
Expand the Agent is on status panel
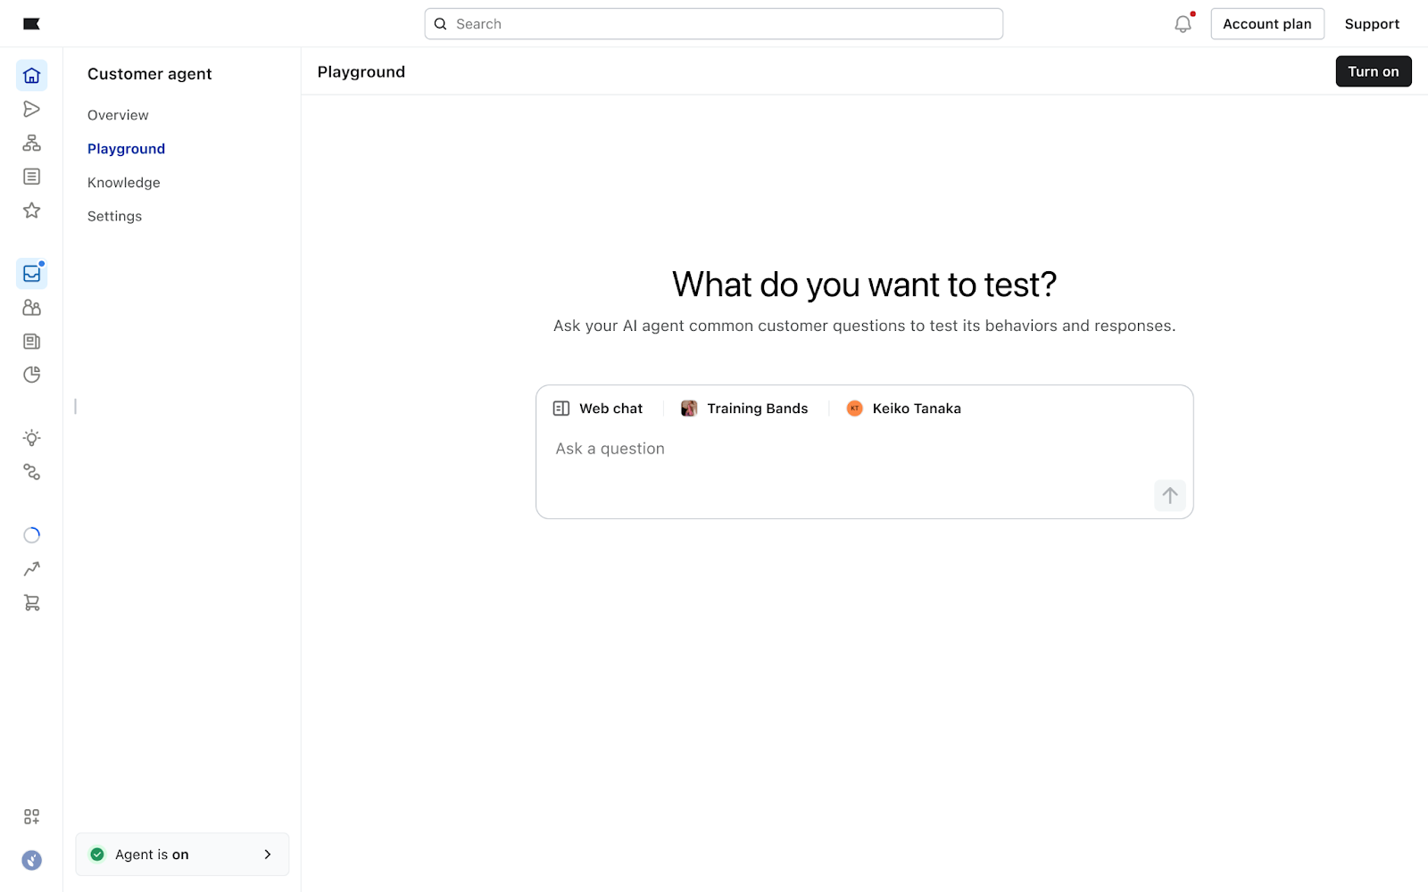tap(182, 855)
